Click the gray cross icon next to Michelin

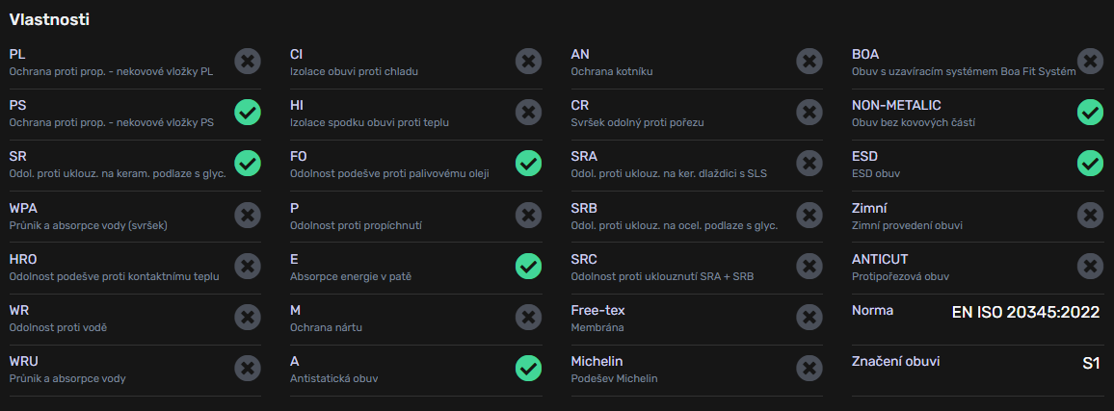click(x=809, y=369)
